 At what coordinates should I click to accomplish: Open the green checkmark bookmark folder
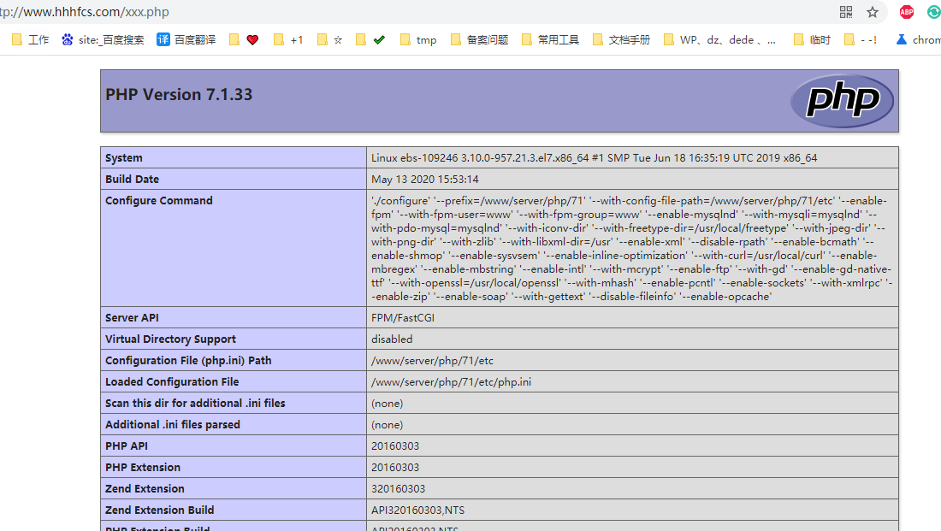[x=370, y=39]
